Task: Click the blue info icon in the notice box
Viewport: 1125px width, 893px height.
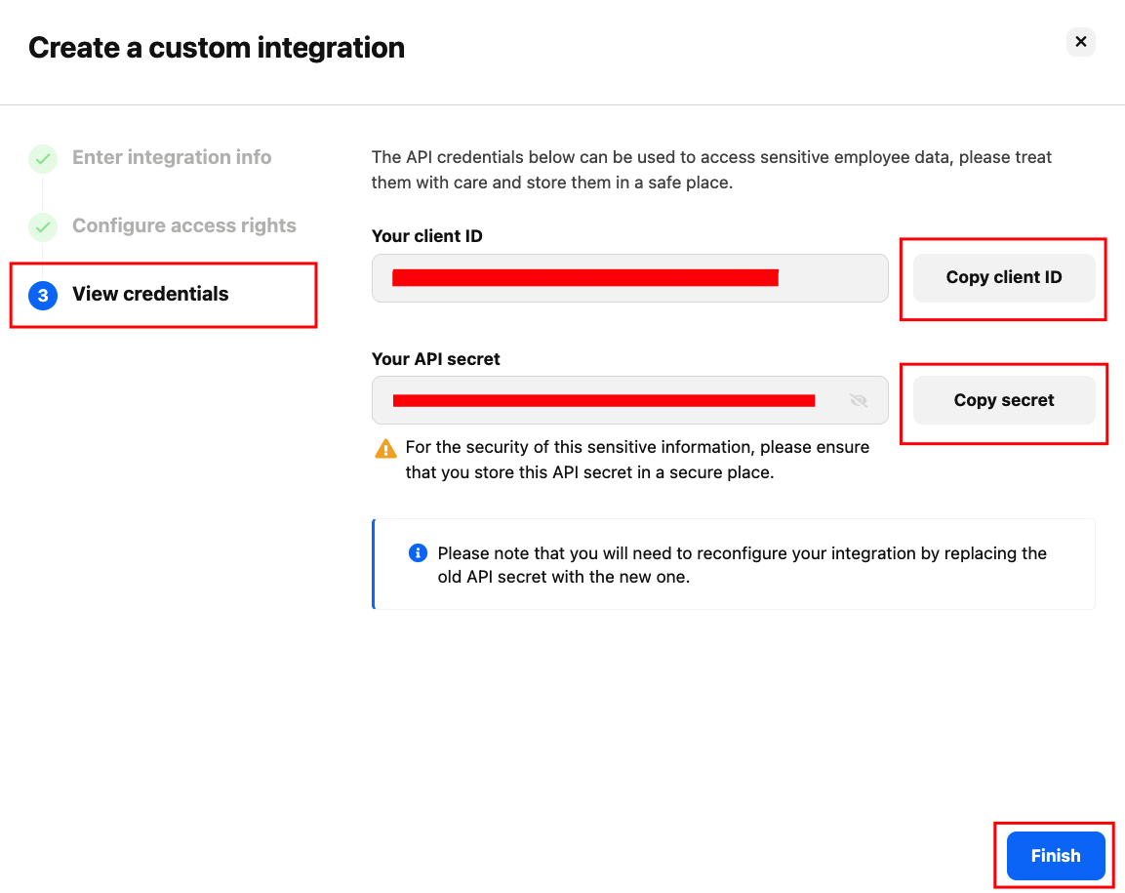Action: 418,552
